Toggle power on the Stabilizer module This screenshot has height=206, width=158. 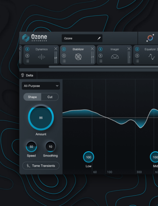pyautogui.click(x=64, y=49)
